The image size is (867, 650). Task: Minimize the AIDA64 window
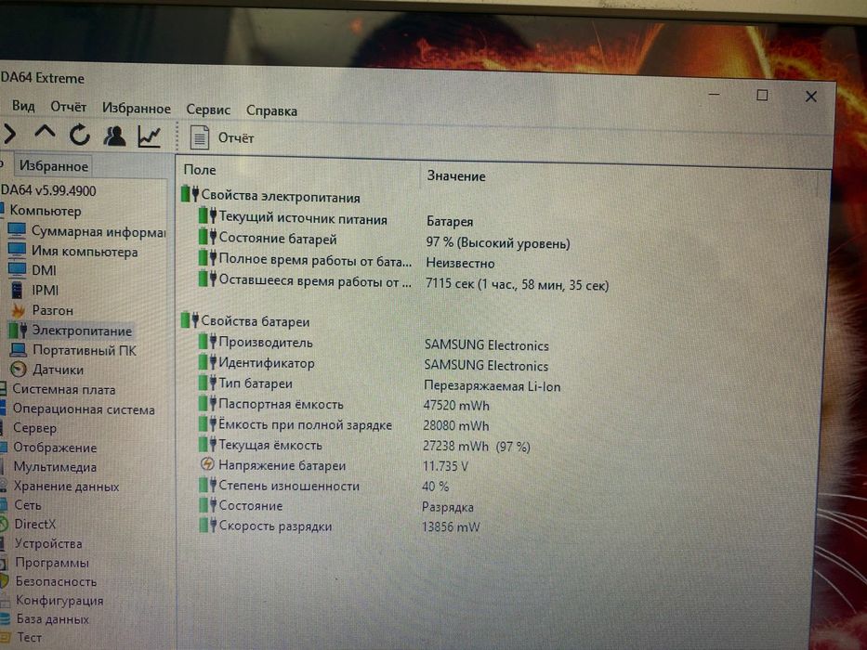715,95
